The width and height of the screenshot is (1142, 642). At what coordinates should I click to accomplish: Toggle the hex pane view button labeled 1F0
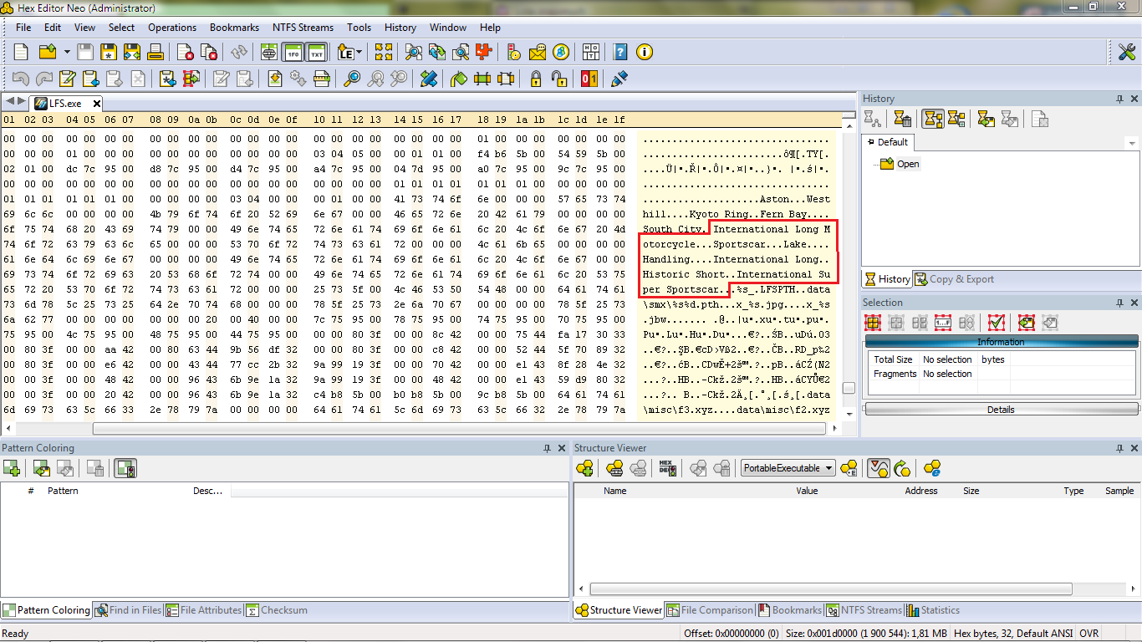(293, 52)
